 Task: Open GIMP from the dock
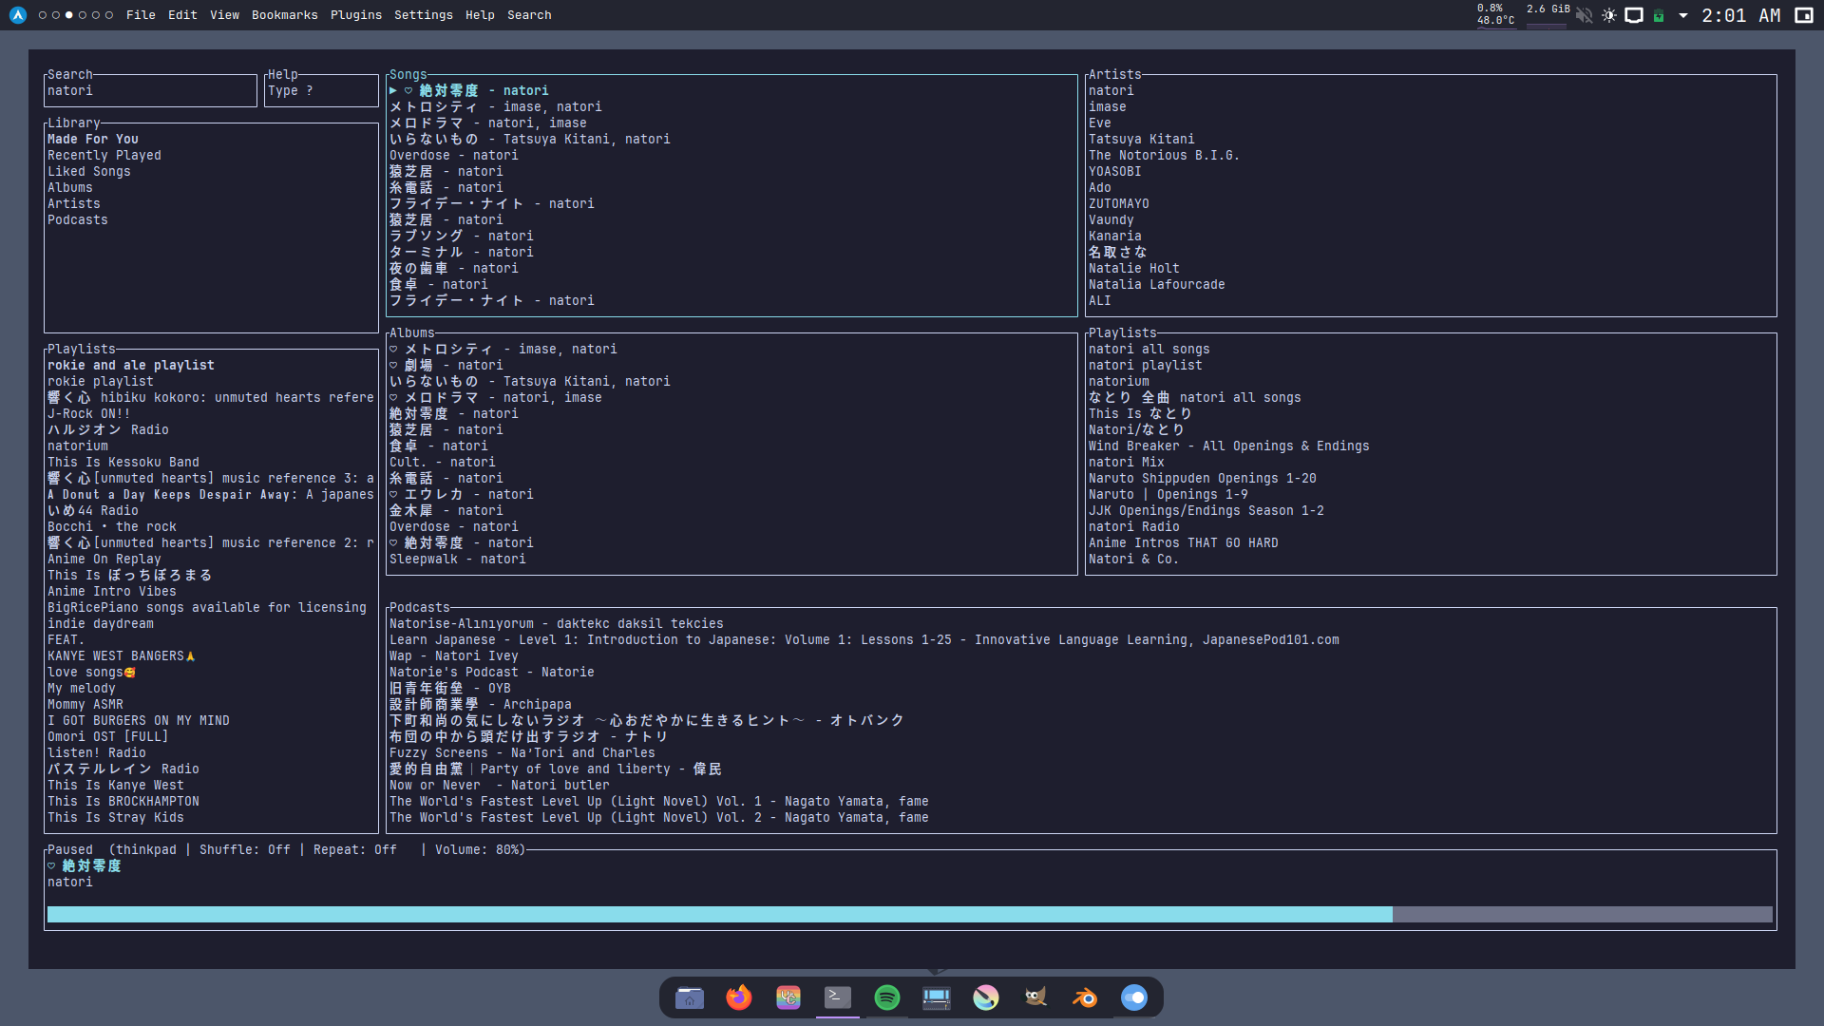(1035, 997)
